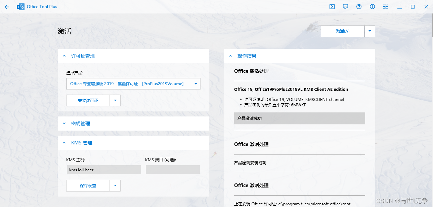Collapse the 许可证管理 section
This screenshot has width=433, height=207.
[133, 56]
